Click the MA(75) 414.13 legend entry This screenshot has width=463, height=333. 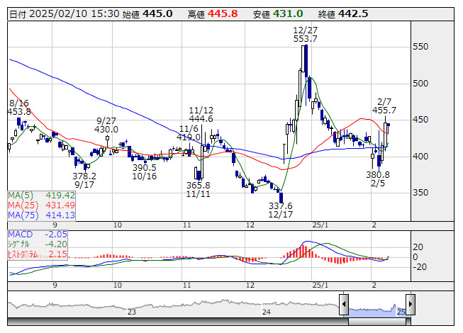[41, 215]
